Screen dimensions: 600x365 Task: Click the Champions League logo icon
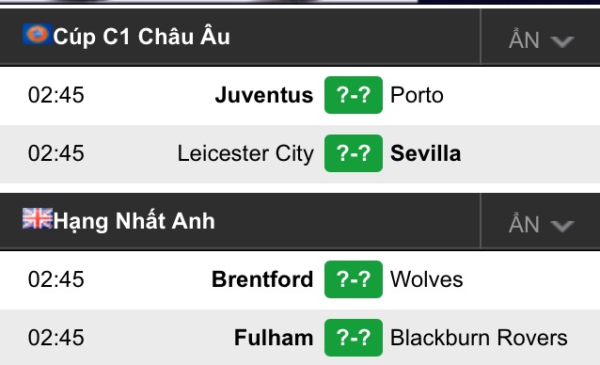(x=37, y=34)
